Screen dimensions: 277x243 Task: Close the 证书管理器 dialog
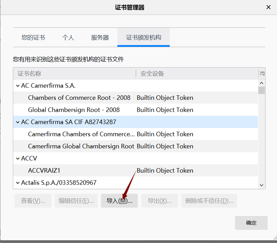coord(268,7)
